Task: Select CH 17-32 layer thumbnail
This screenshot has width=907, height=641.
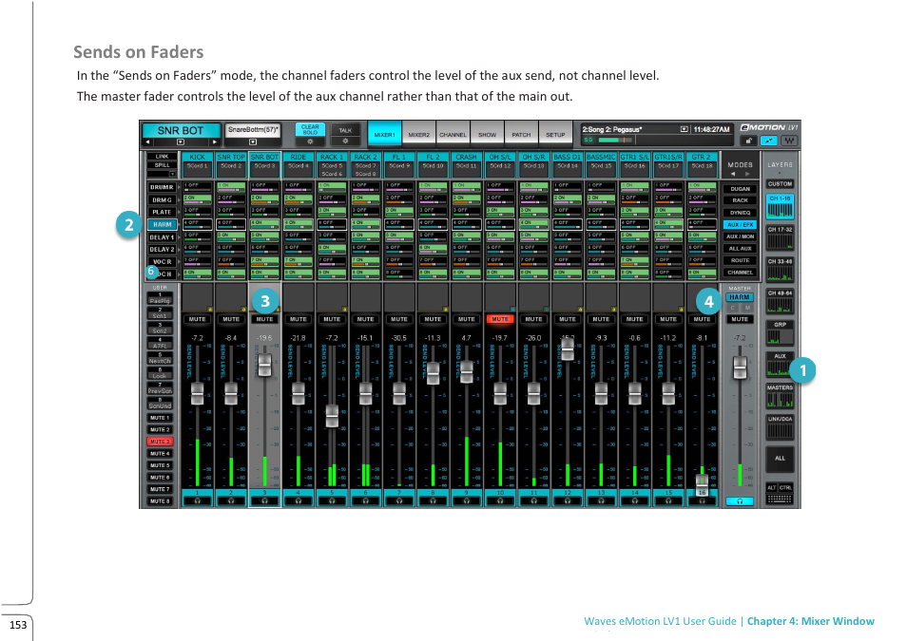Action: click(780, 238)
